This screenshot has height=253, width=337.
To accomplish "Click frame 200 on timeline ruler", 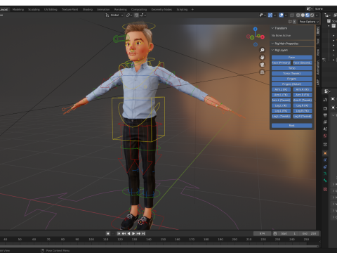I will click(234, 240).
